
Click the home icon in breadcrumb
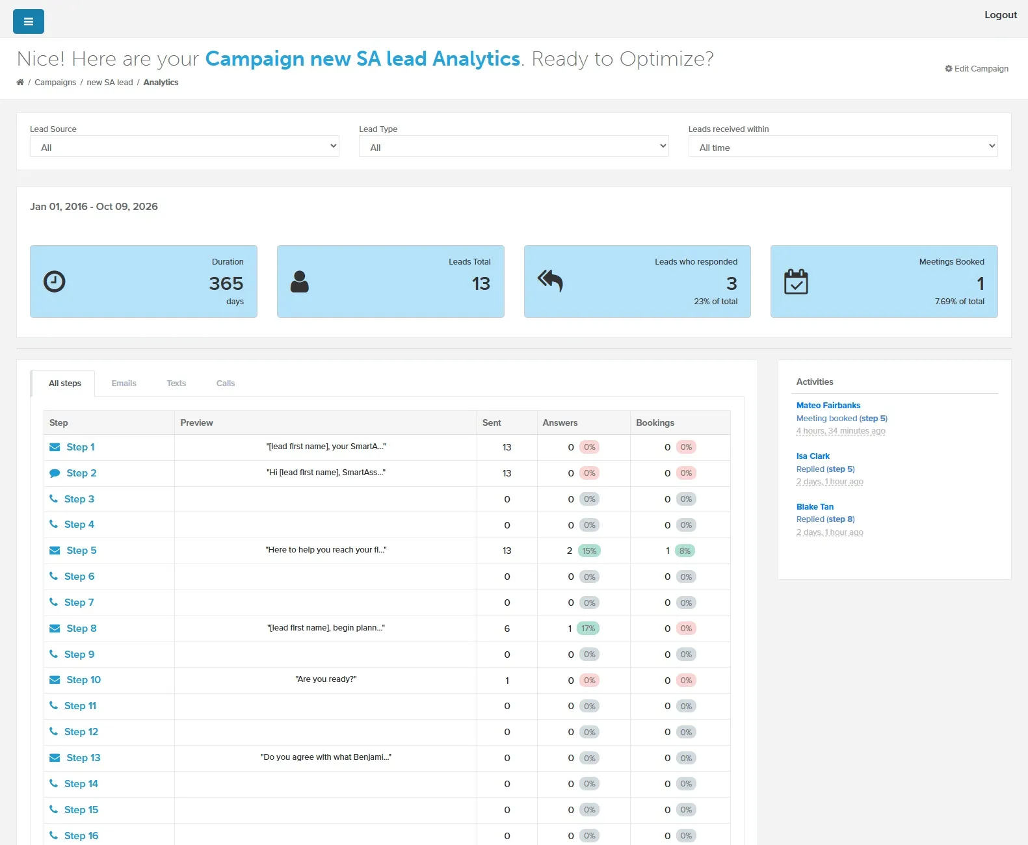(x=20, y=83)
